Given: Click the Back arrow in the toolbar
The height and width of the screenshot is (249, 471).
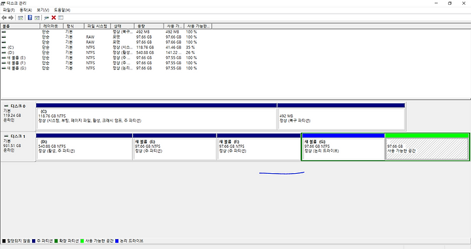Looking at the screenshot, I should (4, 18).
